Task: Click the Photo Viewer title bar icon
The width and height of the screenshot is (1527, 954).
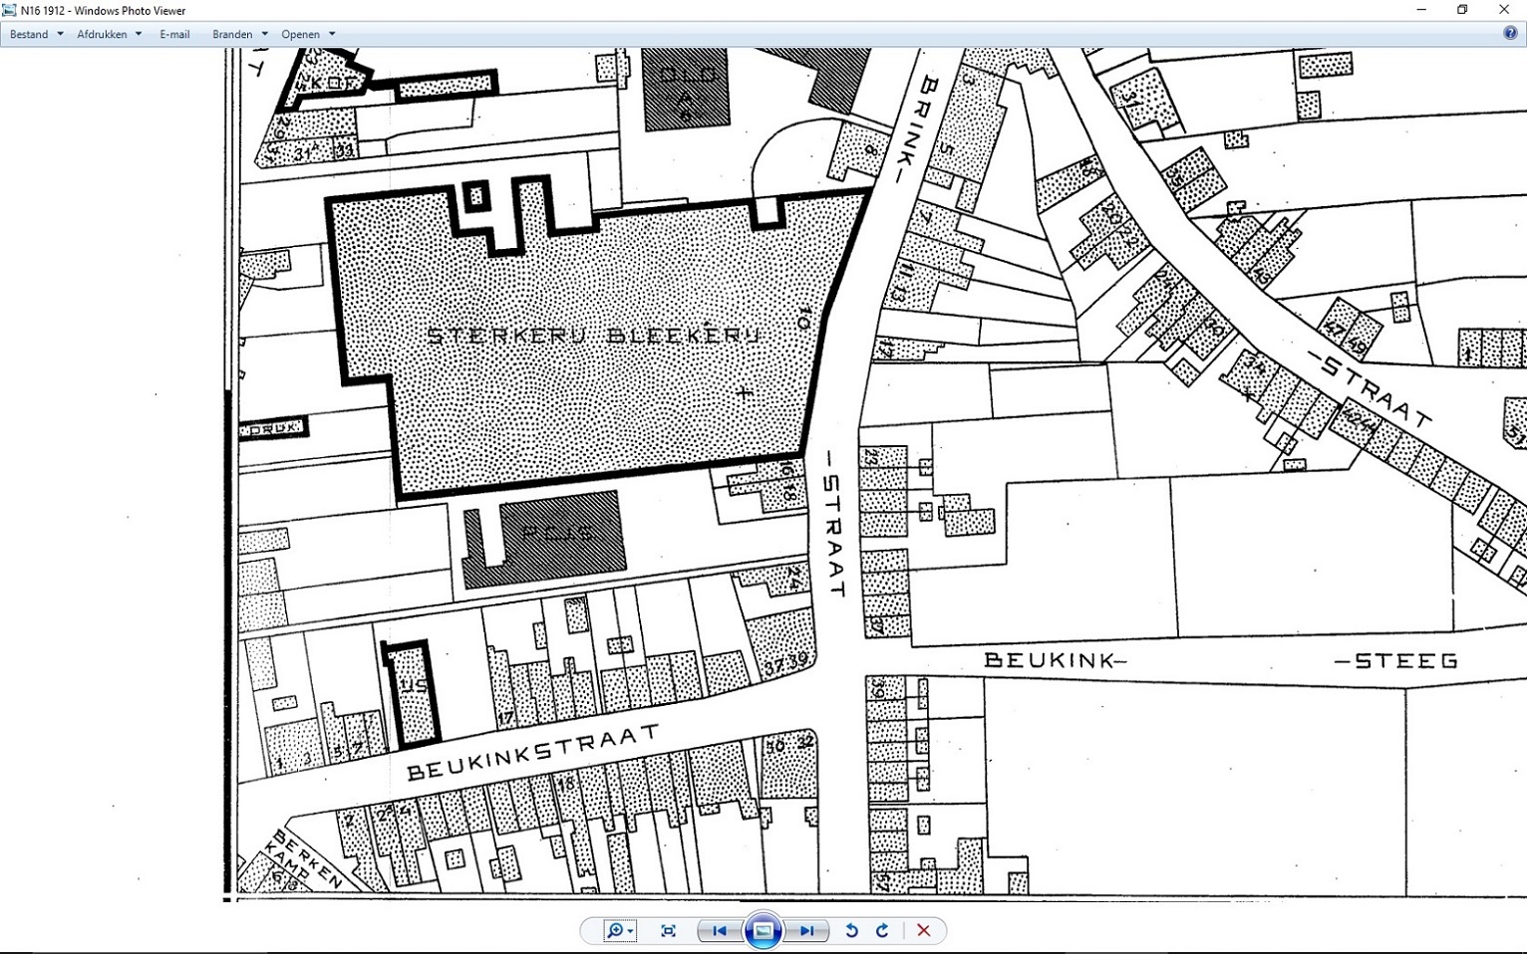Action: [x=10, y=10]
